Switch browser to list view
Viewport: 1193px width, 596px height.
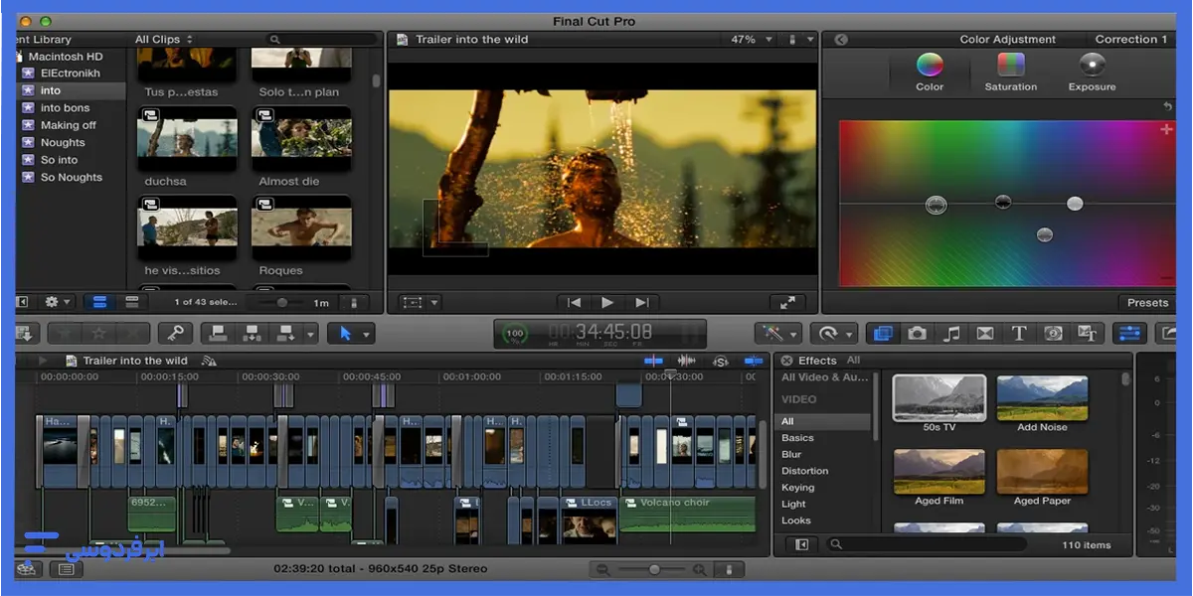coord(131,302)
